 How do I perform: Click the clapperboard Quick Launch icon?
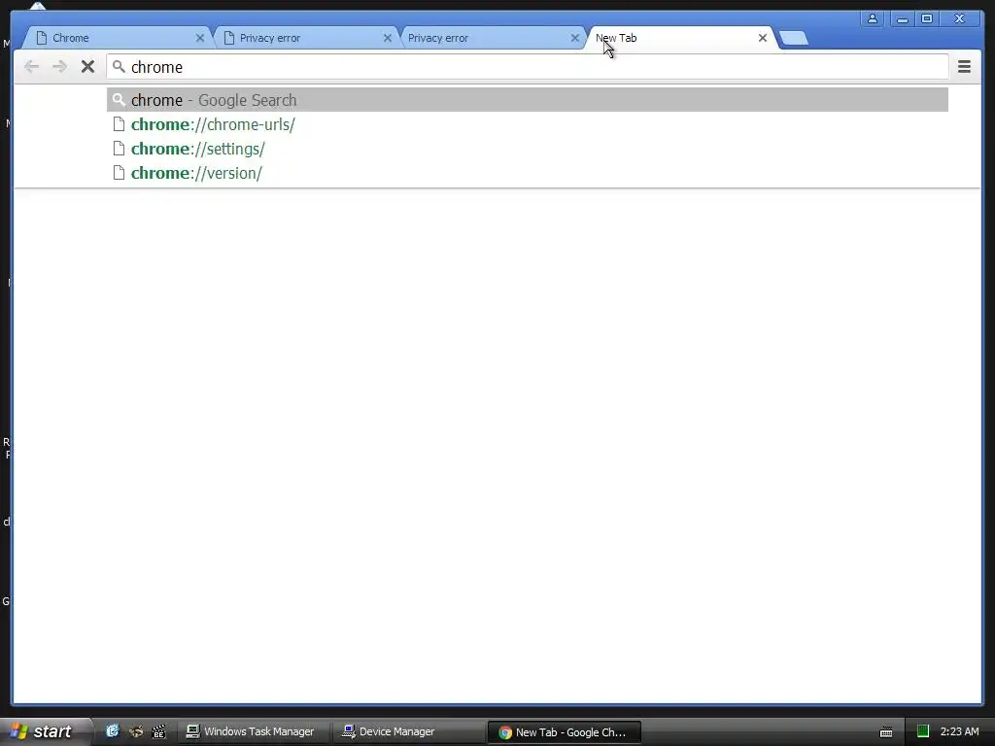[158, 731]
